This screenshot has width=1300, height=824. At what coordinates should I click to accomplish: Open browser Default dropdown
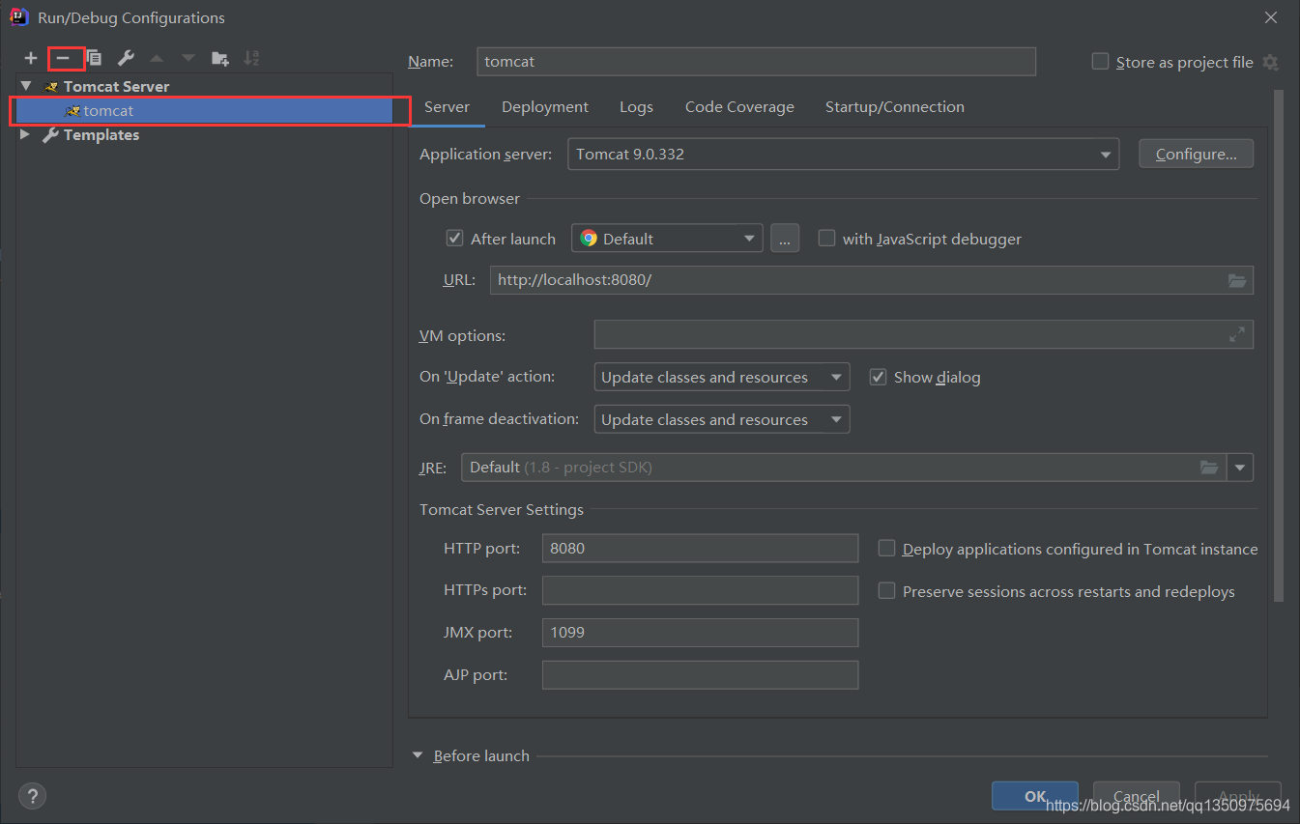click(x=667, y=239)
